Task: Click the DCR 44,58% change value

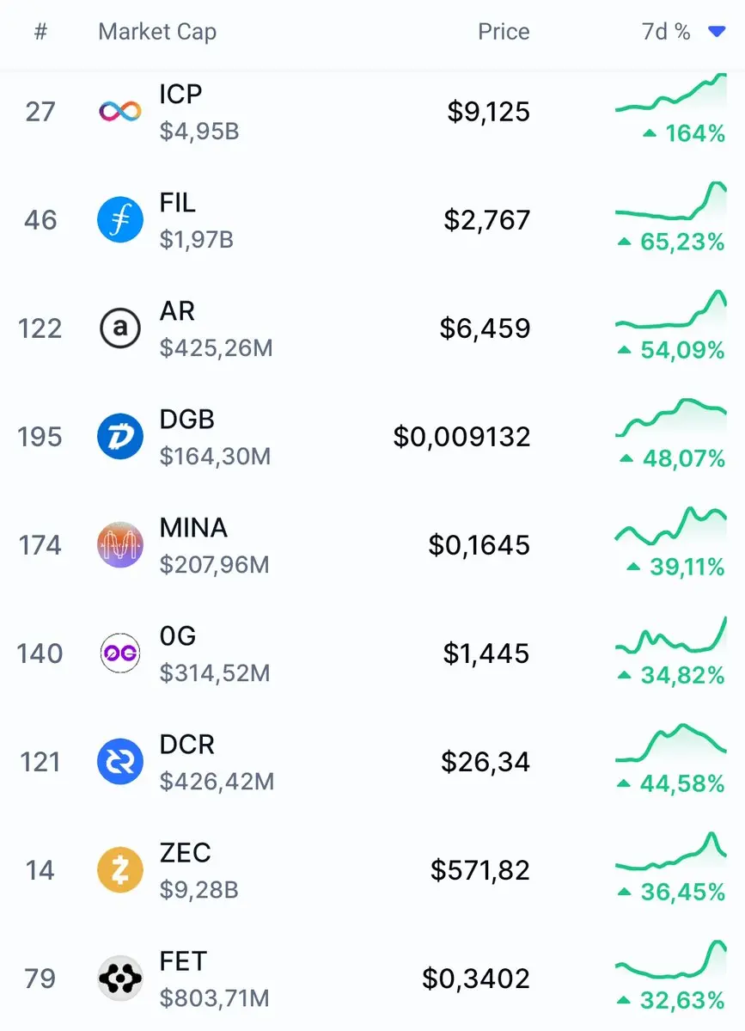Action: pyautogui.click(x=682, y=783)
